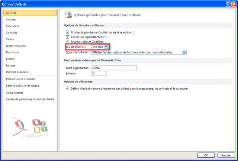Toggle 'Afficher la mini barre d'outils' checkbox
Image resolution: width=238 pixels, height=161 pixels.
67,32
